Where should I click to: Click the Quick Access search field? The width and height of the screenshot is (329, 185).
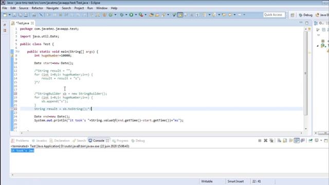[x=274, y=15]
